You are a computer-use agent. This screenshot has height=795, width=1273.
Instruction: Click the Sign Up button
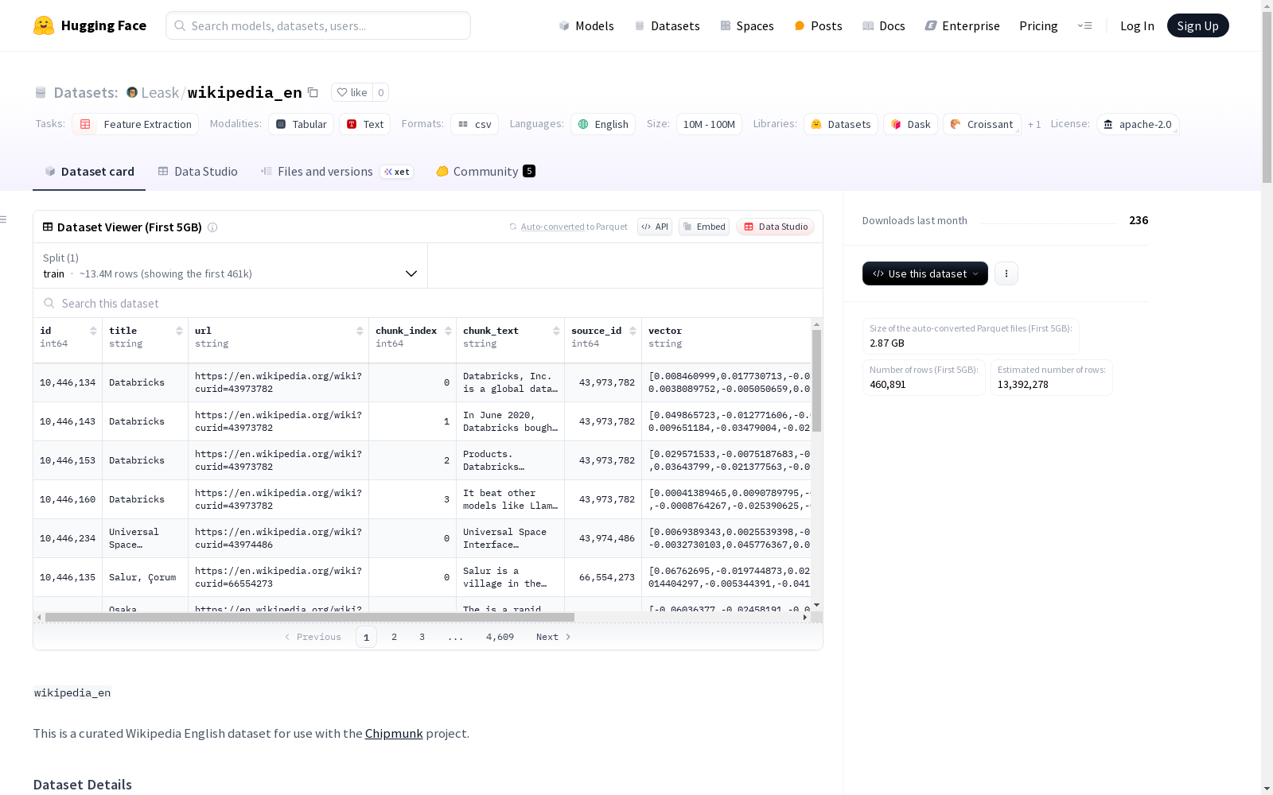point(1197,25)
